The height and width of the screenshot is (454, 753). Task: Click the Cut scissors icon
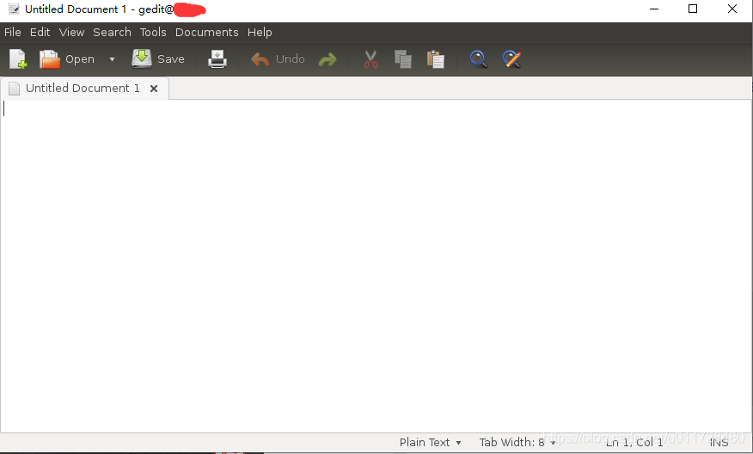pyautogui.click(x=370, y=59)
